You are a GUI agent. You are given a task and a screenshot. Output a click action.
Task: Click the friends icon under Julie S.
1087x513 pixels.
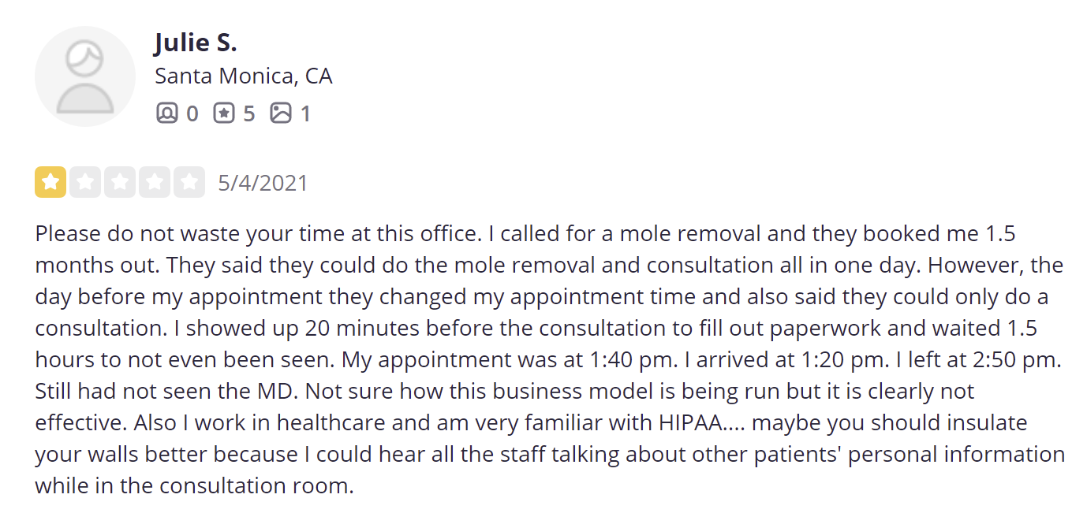click(x=166, y=113)
